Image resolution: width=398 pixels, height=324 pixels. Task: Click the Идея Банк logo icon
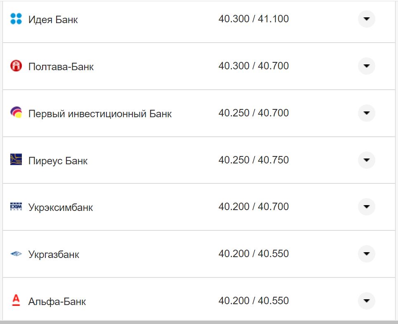click(x=16, y=19)
